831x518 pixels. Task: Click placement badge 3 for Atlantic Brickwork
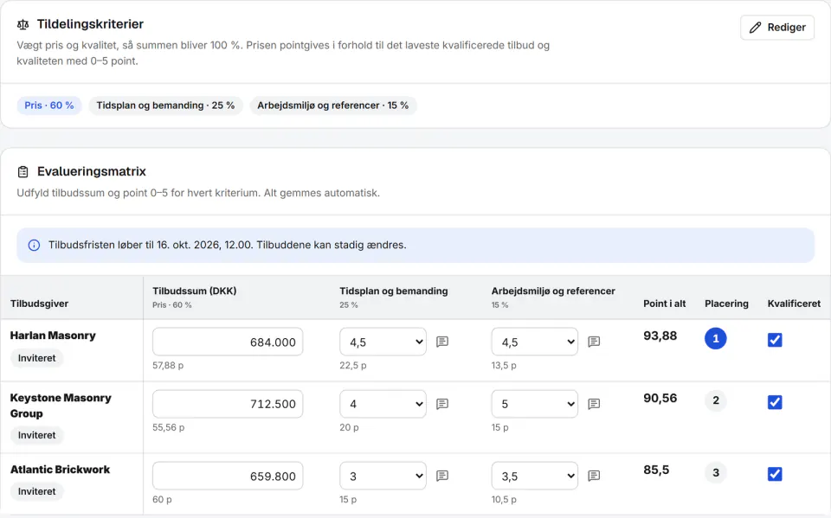click(716, 472)
